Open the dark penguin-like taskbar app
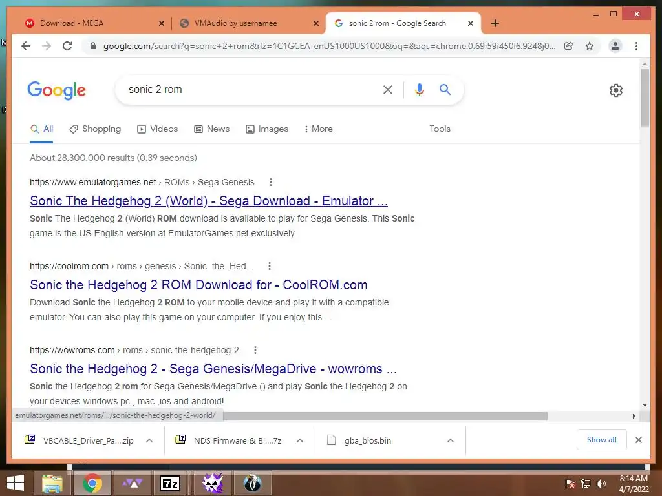This screenshot has height=496, width=662. (253, 483)
